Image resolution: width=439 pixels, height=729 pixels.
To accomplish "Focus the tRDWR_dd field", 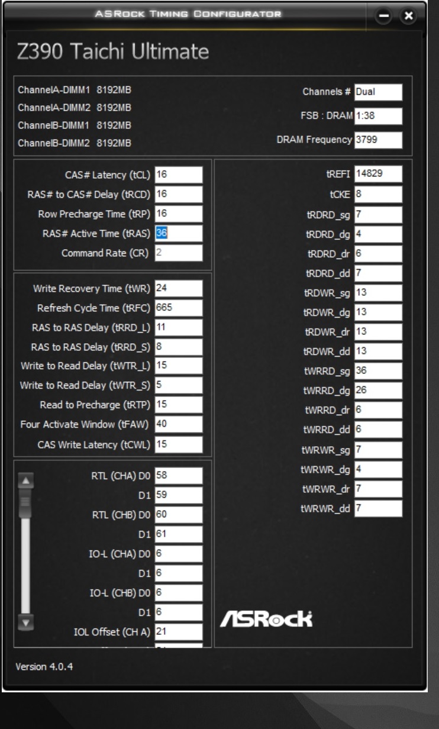I will coord(379,351).
